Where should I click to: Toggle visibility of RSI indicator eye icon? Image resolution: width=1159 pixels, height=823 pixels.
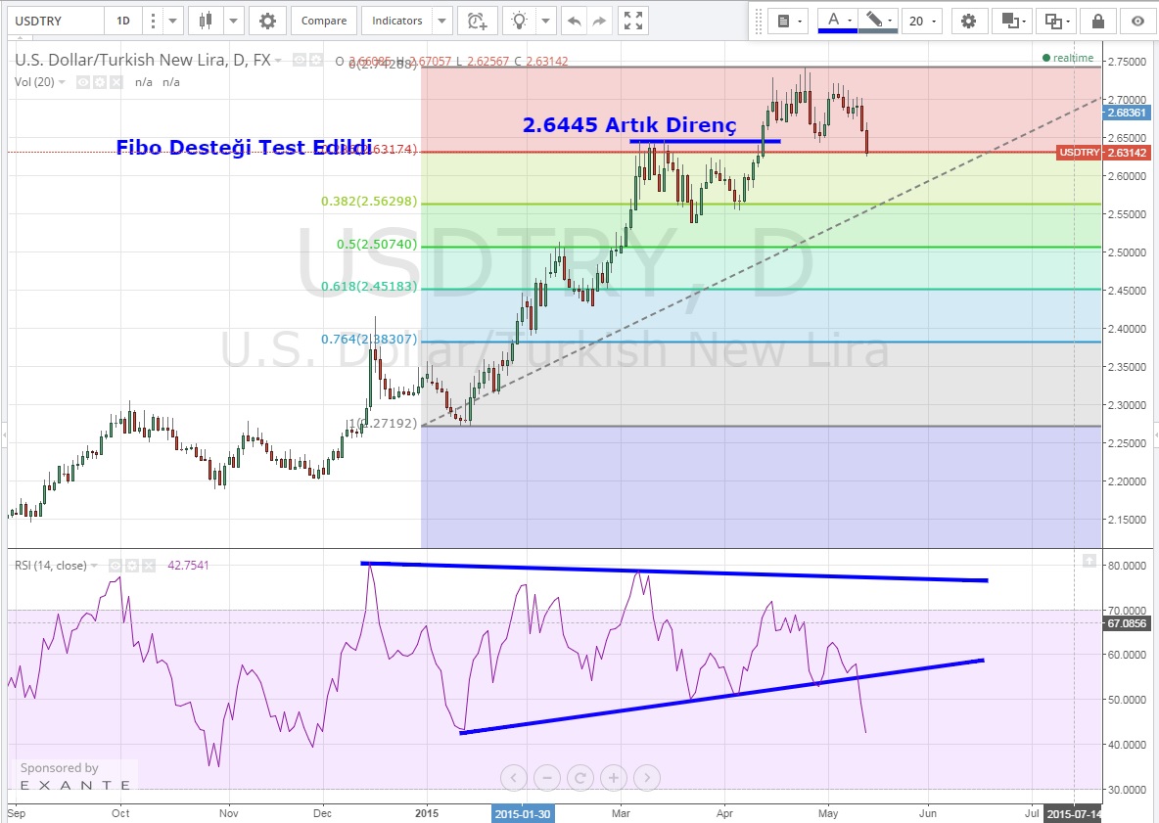click(x=115, y=566)
